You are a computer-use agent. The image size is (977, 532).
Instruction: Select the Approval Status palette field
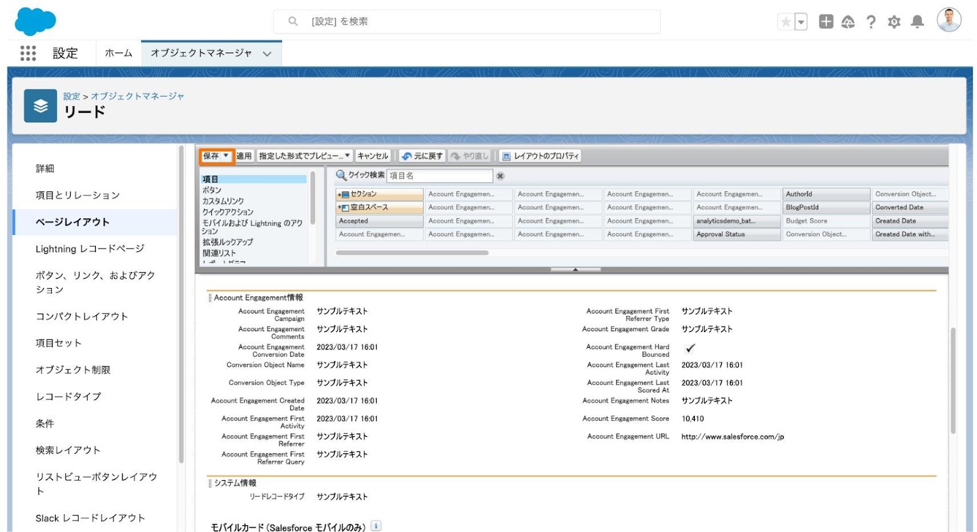tap(737, 234)
